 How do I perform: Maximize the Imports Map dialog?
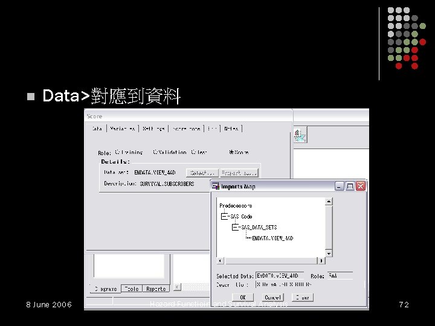[x=350, y=186]
